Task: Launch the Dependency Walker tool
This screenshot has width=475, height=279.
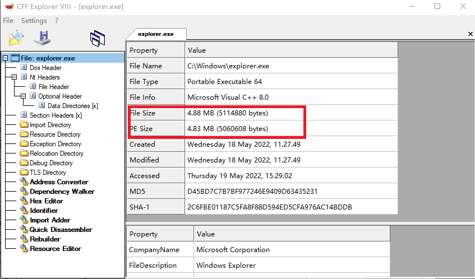Action: click(62, 192)
